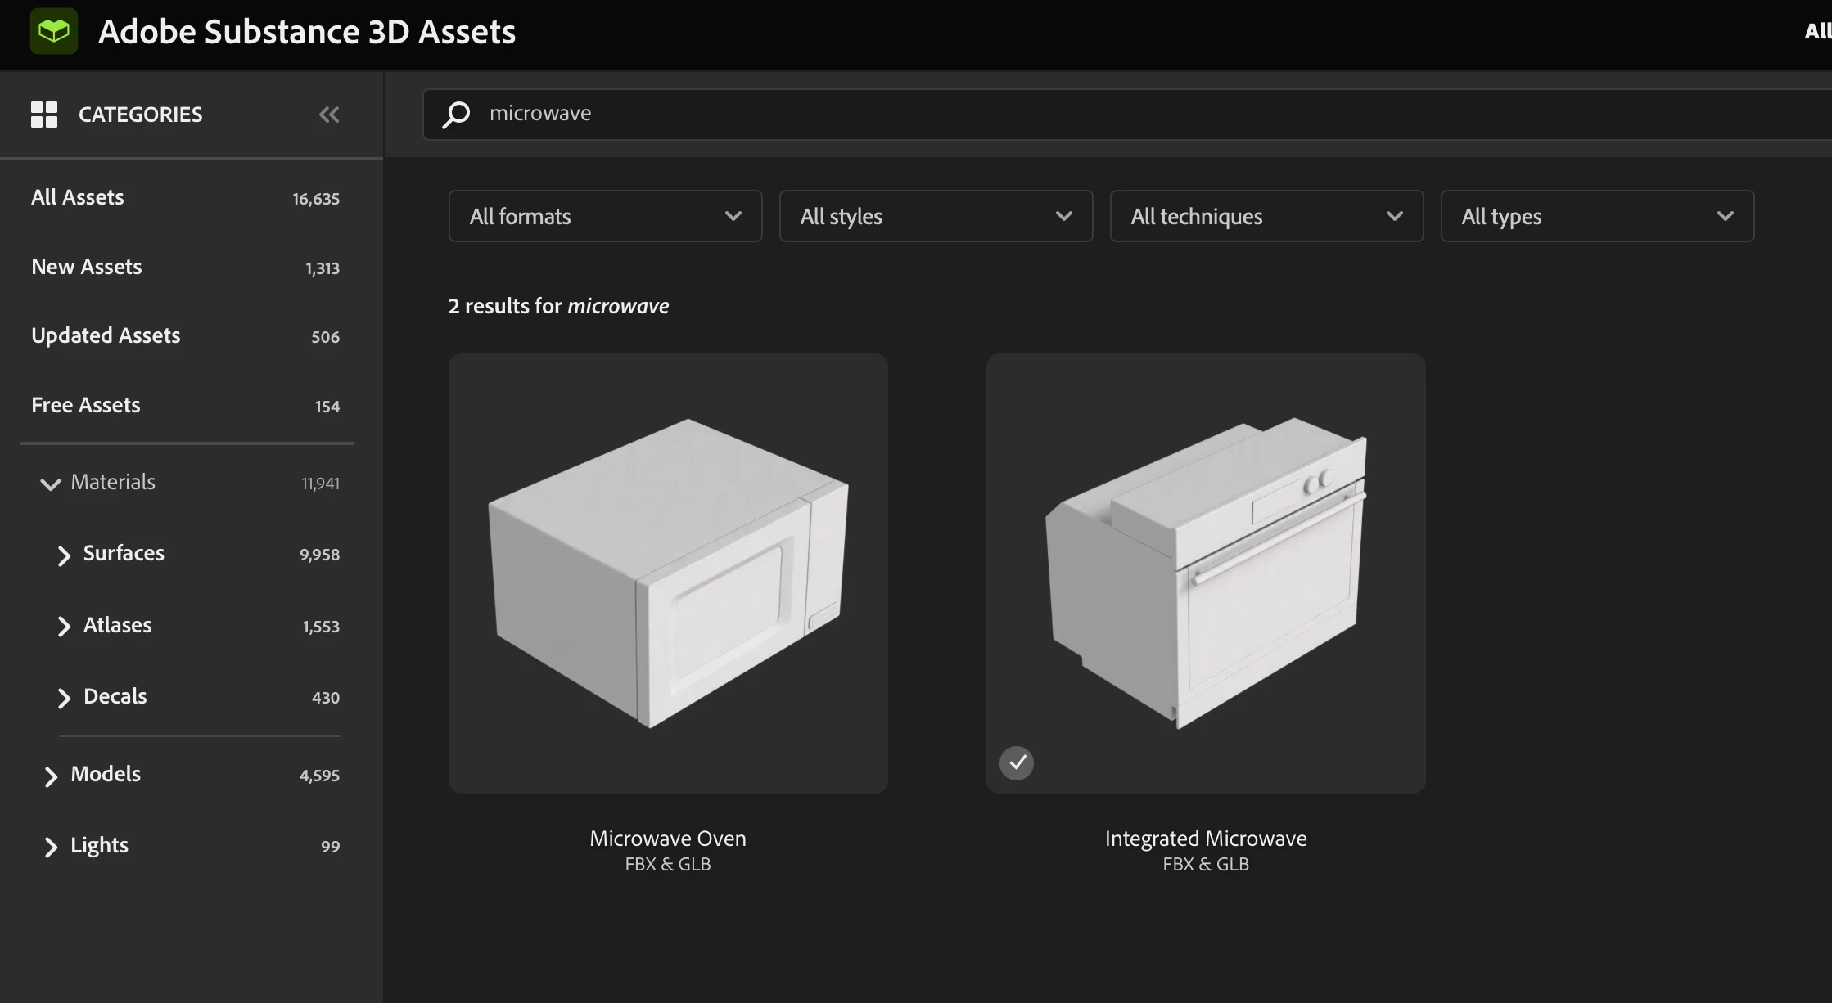Open the All formats dropdown
This screenshot has width=1832, height=1003.
pos(605,216)
